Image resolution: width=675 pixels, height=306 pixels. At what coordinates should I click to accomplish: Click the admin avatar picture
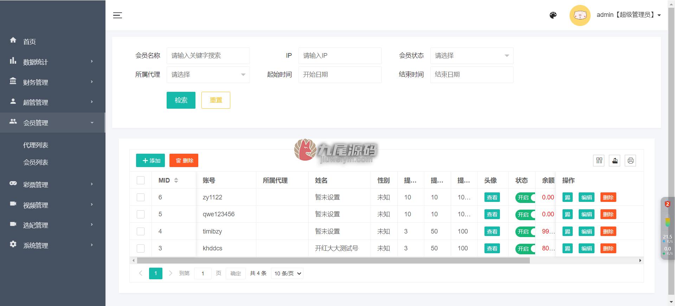[x=580, y=15]
